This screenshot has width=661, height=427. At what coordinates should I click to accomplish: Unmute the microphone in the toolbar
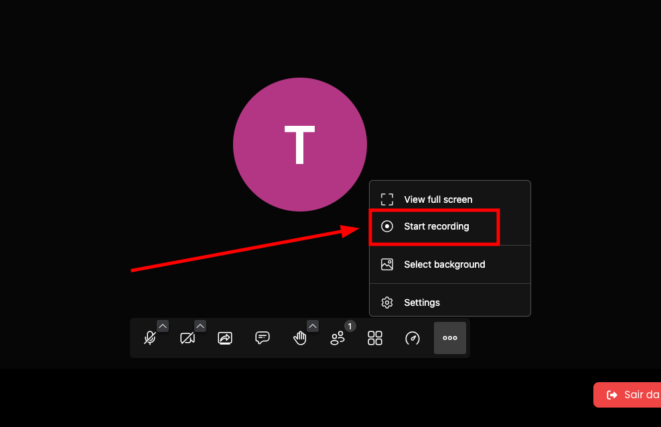point(150,338)
